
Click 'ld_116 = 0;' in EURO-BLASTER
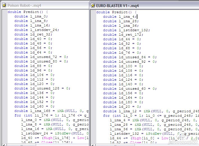point(131,75)
